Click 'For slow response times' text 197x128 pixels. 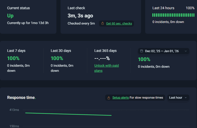coord(146,98)
